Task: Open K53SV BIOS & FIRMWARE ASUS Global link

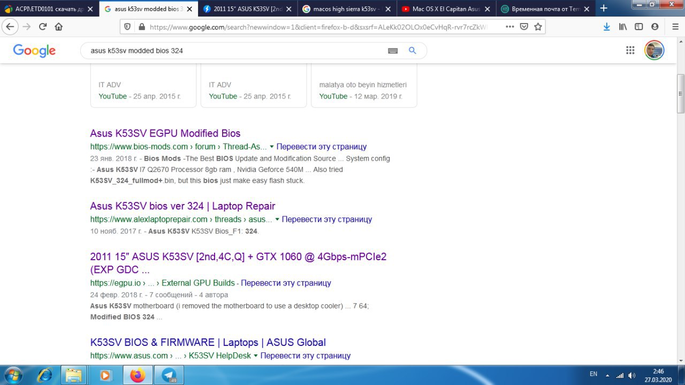Action: coord(208,342)
